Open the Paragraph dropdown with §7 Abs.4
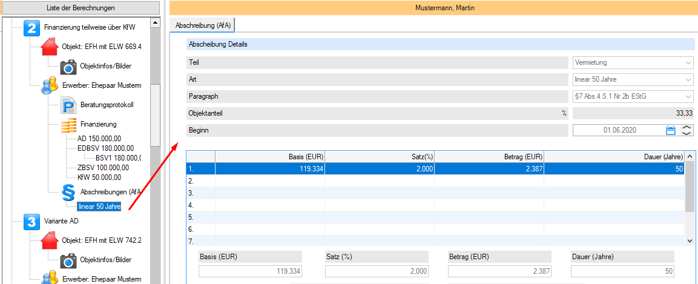The width and height of the screenshot is (698, 284). (x=633, y=96)
